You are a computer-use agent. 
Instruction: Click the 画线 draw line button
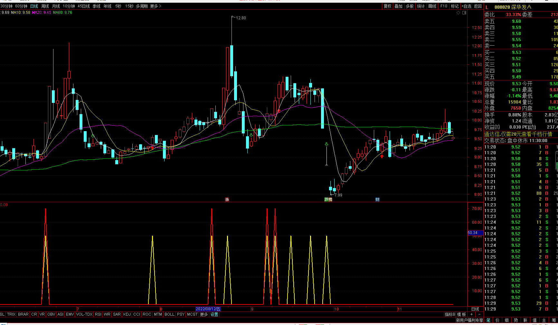(432, 6)
